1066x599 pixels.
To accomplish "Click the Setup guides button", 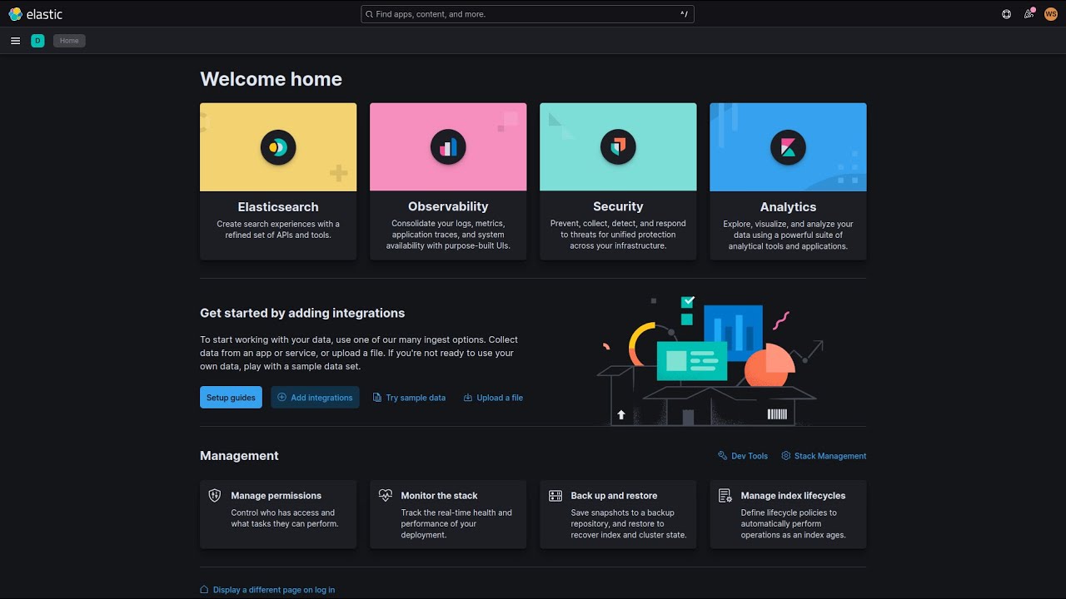I will [231, 398].
